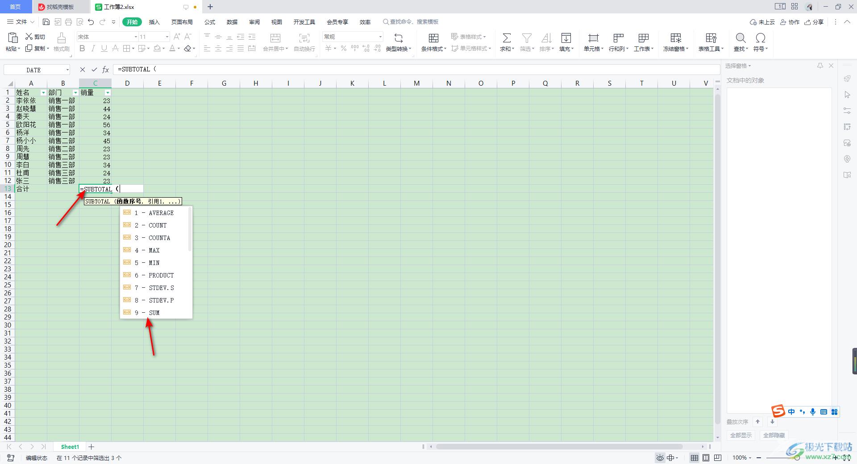The image size is (857, 464).
Task: Open the 销量 column filter dropdown
Action: [x=108, y=93]
